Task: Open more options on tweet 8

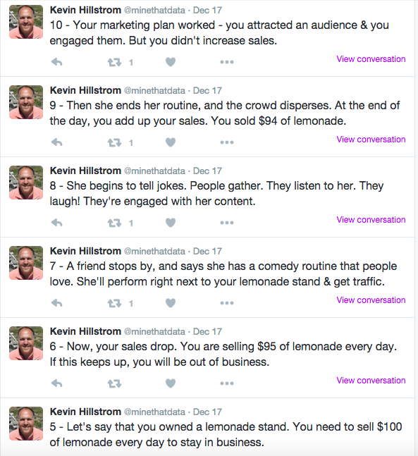Action: [x=227, y=223]
